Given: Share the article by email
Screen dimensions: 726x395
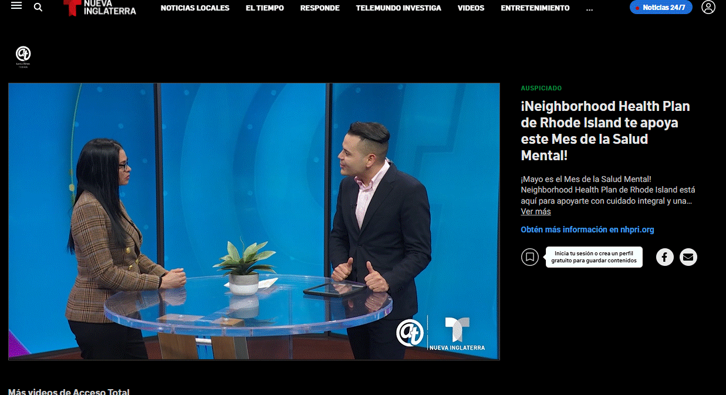Looking at the screenshot, I should pos(688,257).
